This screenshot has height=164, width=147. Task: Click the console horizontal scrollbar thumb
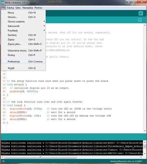coord(41,157)
